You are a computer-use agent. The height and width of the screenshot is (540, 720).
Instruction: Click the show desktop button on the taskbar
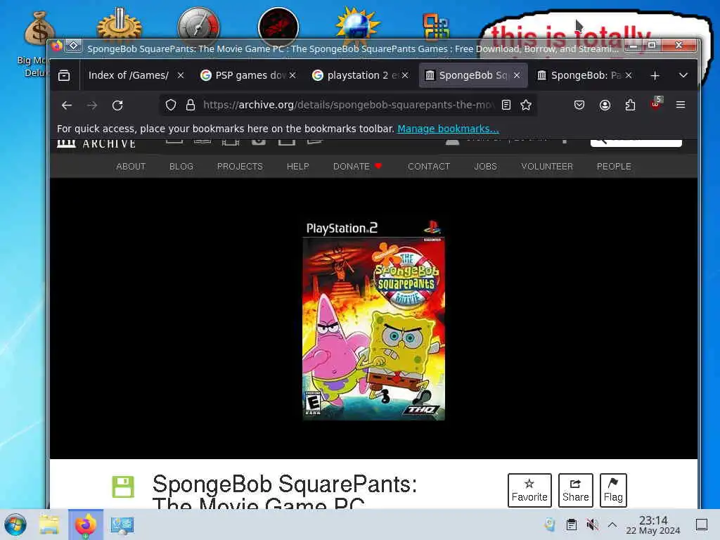[x=702, y=525]
